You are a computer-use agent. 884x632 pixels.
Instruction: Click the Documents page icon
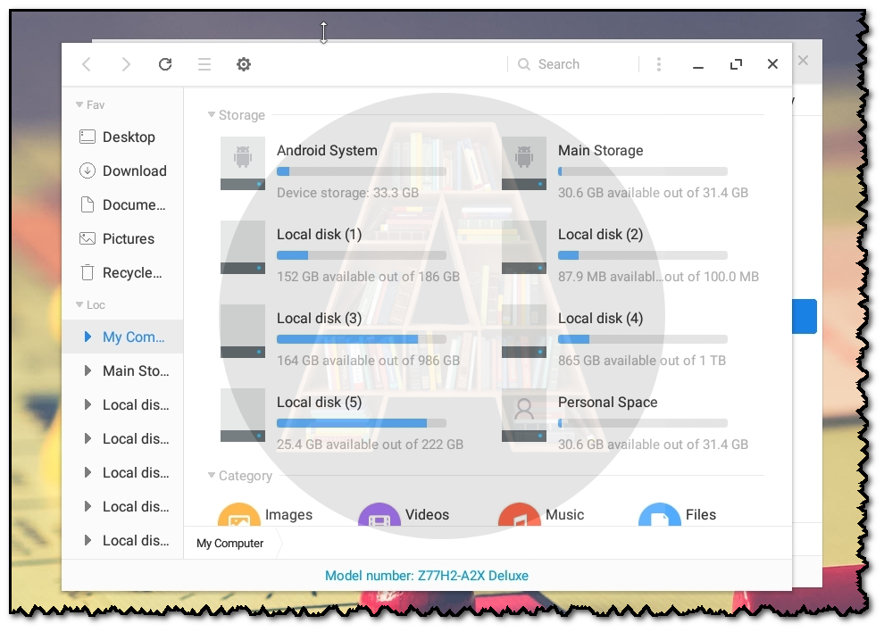tap(88, 204)
